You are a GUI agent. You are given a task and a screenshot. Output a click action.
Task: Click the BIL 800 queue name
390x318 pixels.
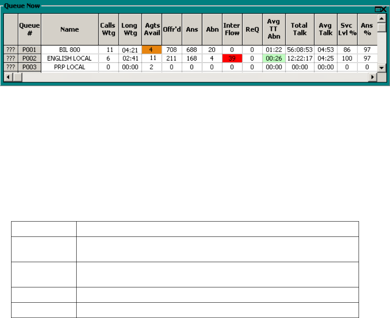point(70,50)
